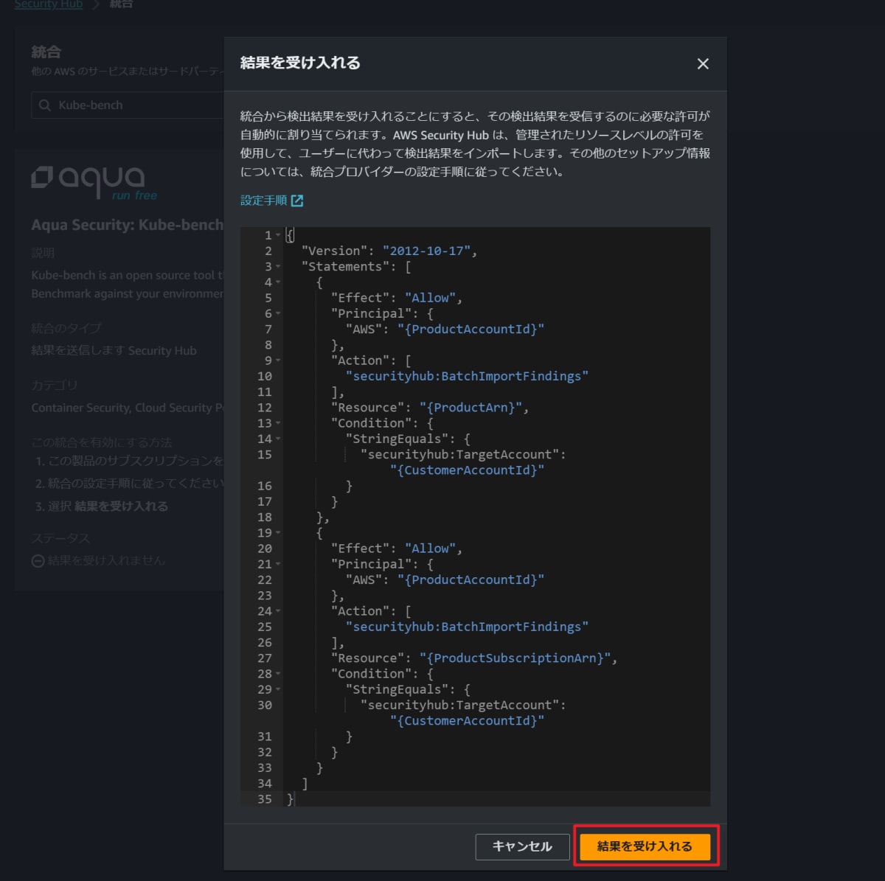Click the Kube-bench search field
Screen dimensions: 885x881
127,105
